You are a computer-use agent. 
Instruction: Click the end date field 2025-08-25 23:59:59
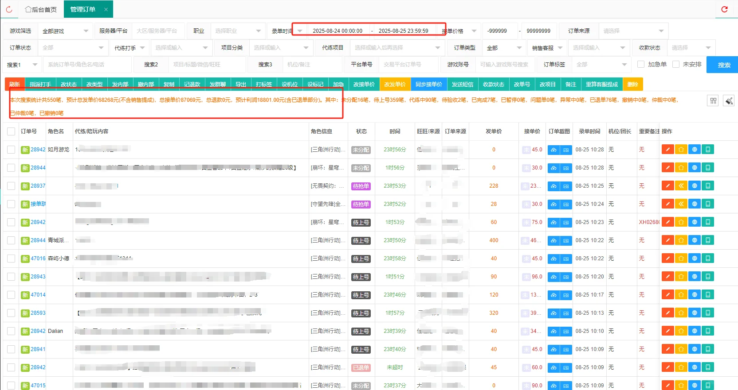[404, 31]
